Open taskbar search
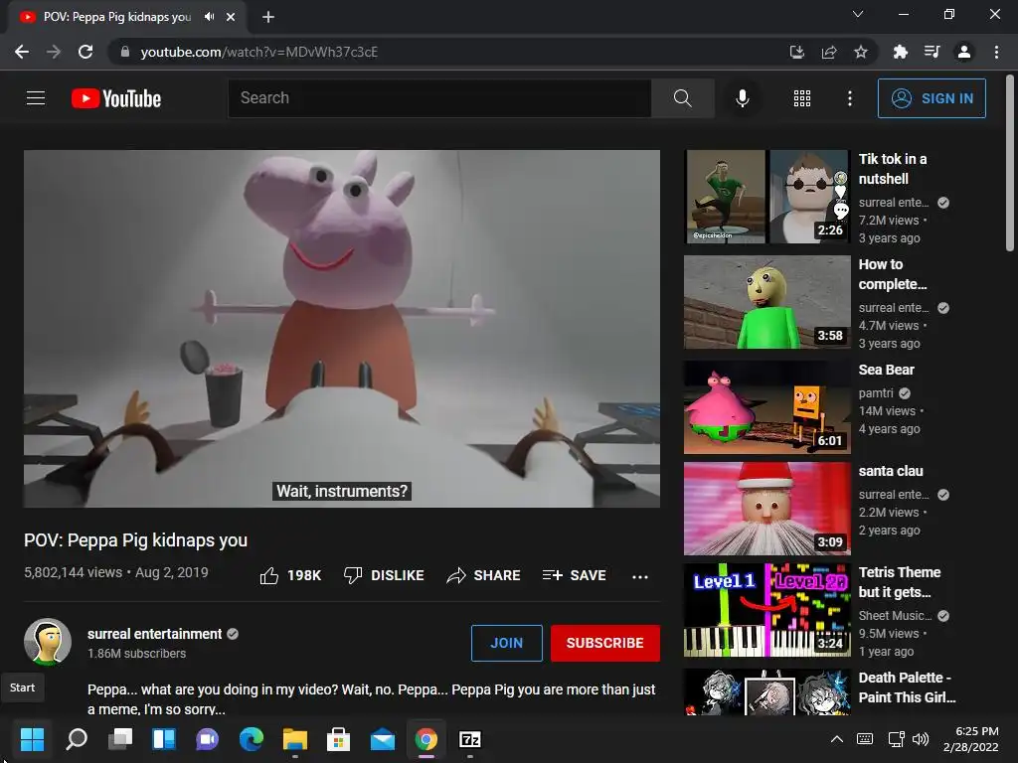The width and height of the screenshot is (1018, 763). [x=76, y=739]
